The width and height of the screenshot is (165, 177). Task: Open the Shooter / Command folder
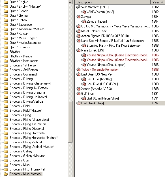coord(23,74)
